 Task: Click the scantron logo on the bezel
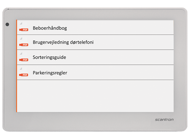coord(164,120)
